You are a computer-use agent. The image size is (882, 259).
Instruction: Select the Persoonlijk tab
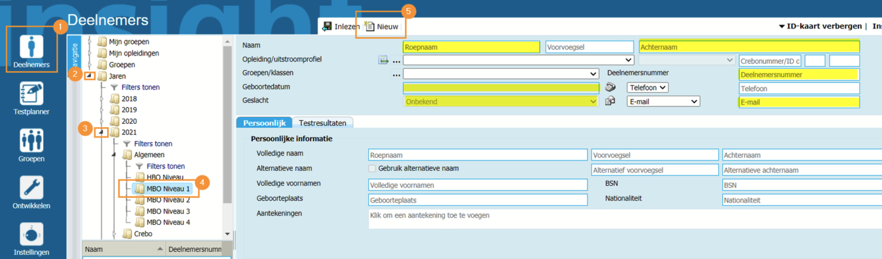coord(264,123)
